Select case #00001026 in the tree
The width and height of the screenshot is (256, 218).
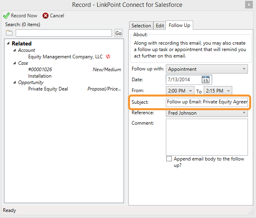click(x=40, y=70)
